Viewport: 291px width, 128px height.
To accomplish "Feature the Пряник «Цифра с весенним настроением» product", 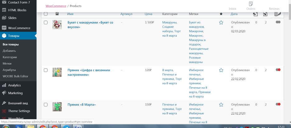I will 221,70.
